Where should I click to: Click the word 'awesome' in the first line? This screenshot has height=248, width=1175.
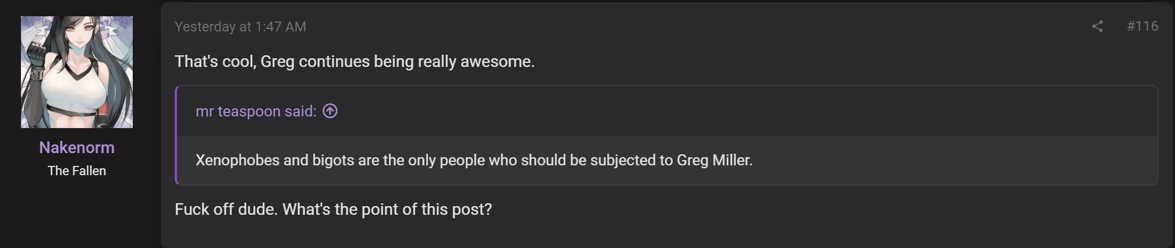[496, 62]
